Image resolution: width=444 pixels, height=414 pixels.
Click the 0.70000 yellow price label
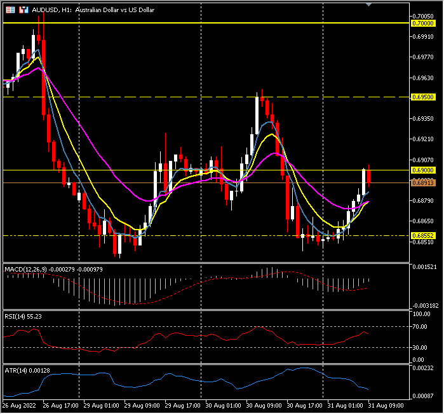click(423, 24)
